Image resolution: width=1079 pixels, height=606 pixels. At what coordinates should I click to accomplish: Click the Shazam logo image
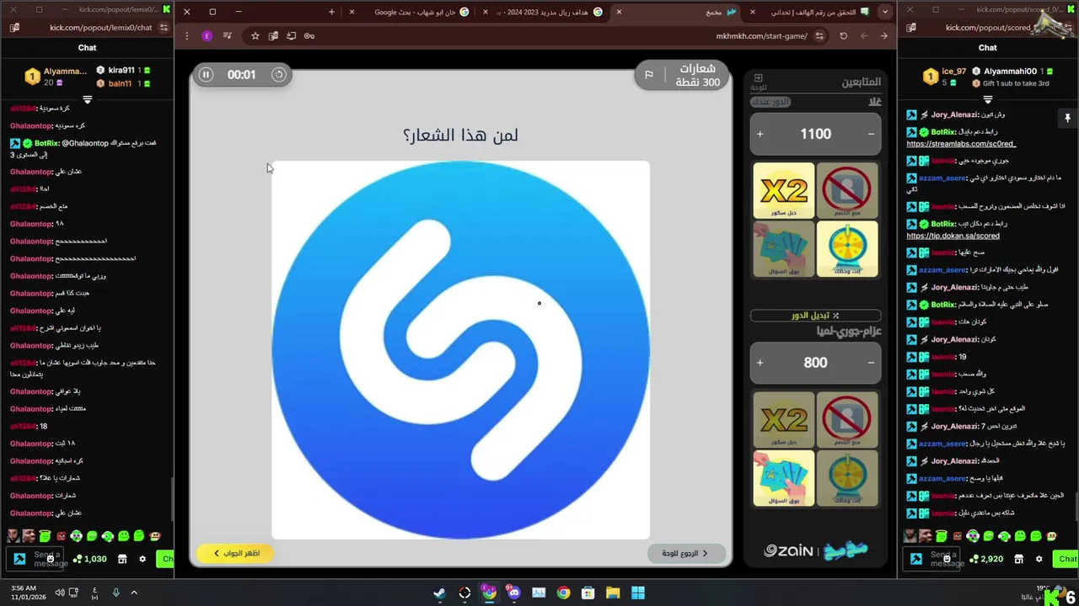(461, 349)
